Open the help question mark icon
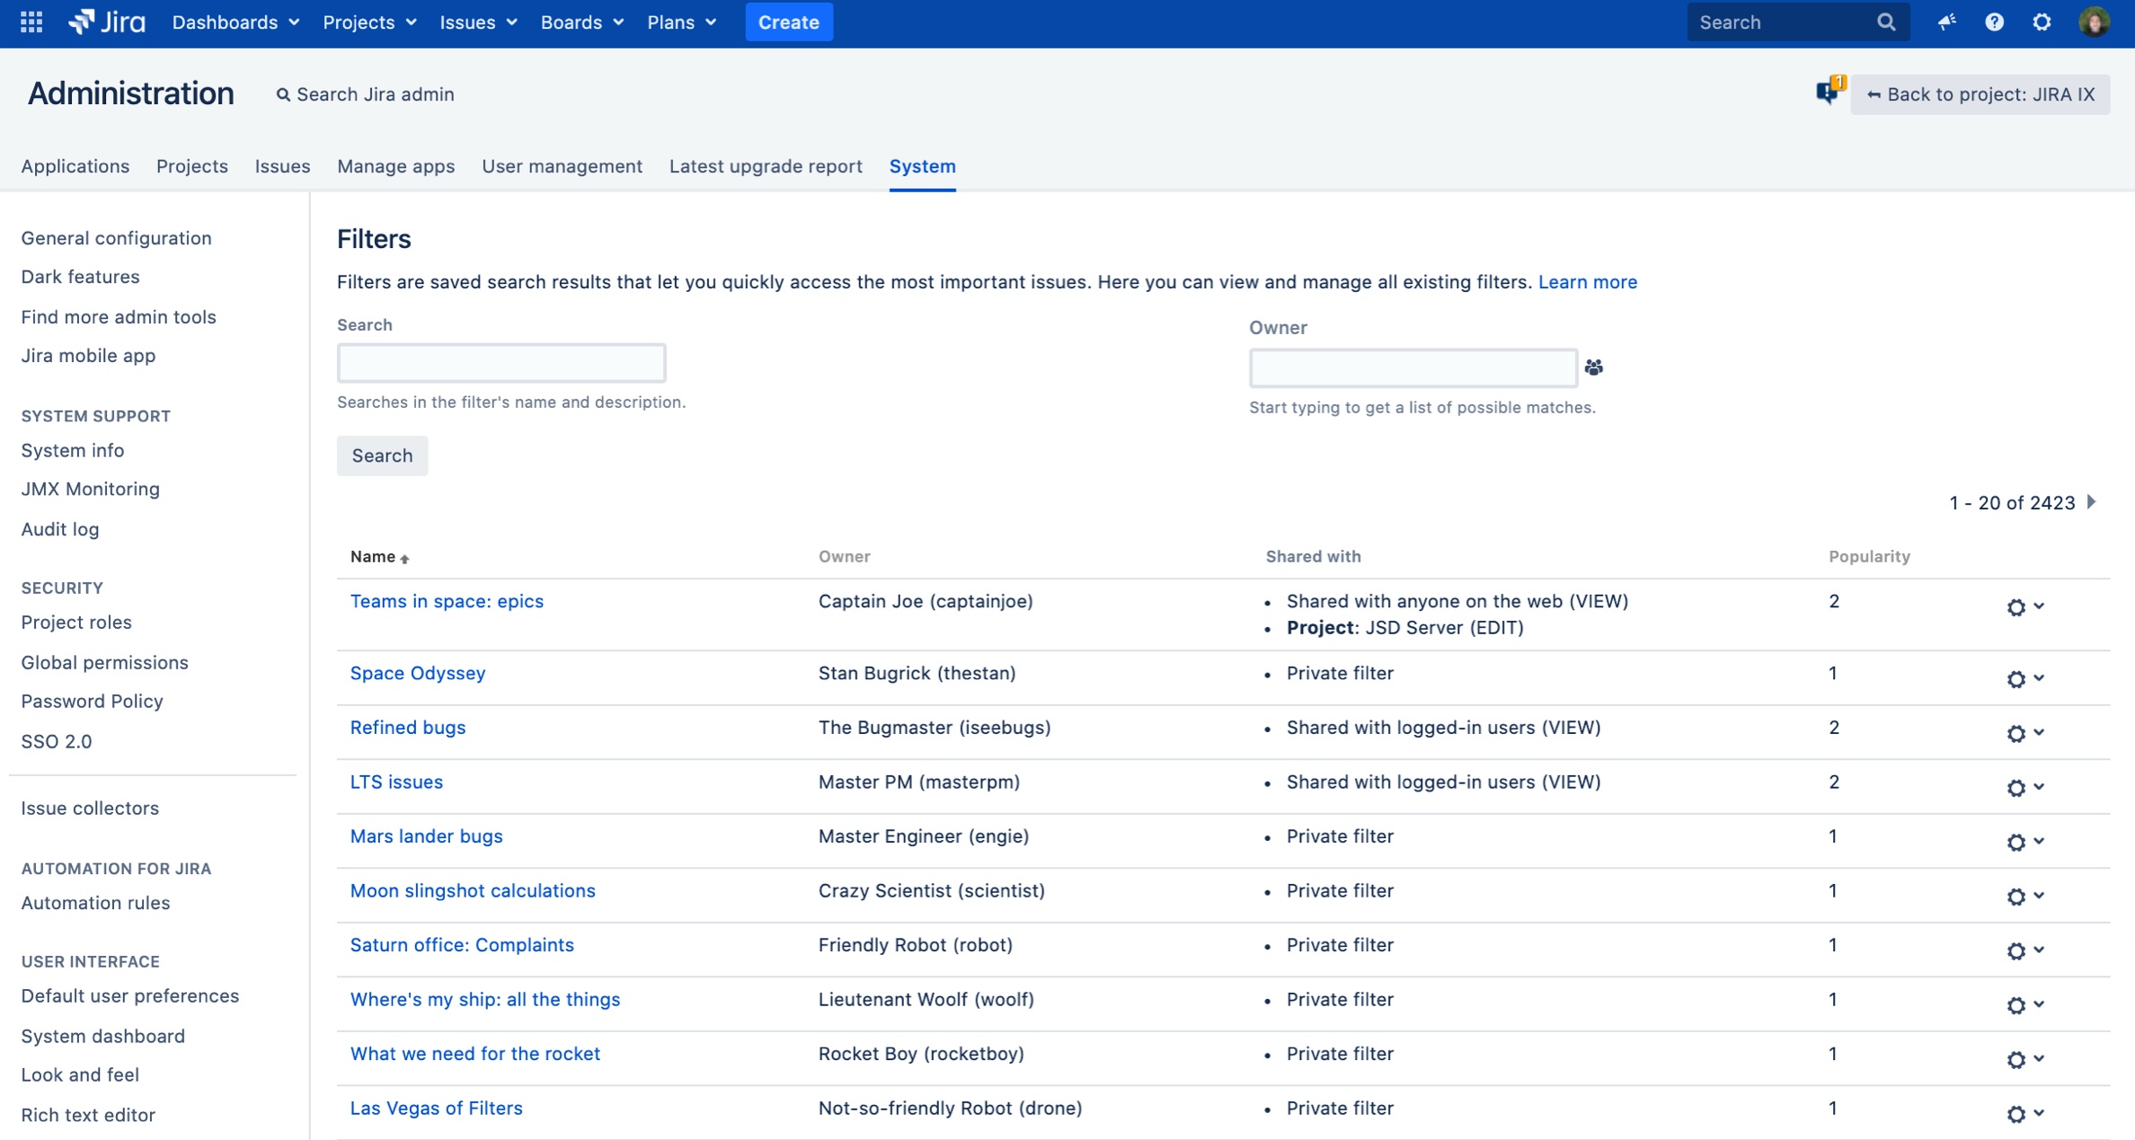 point(1994,22)
